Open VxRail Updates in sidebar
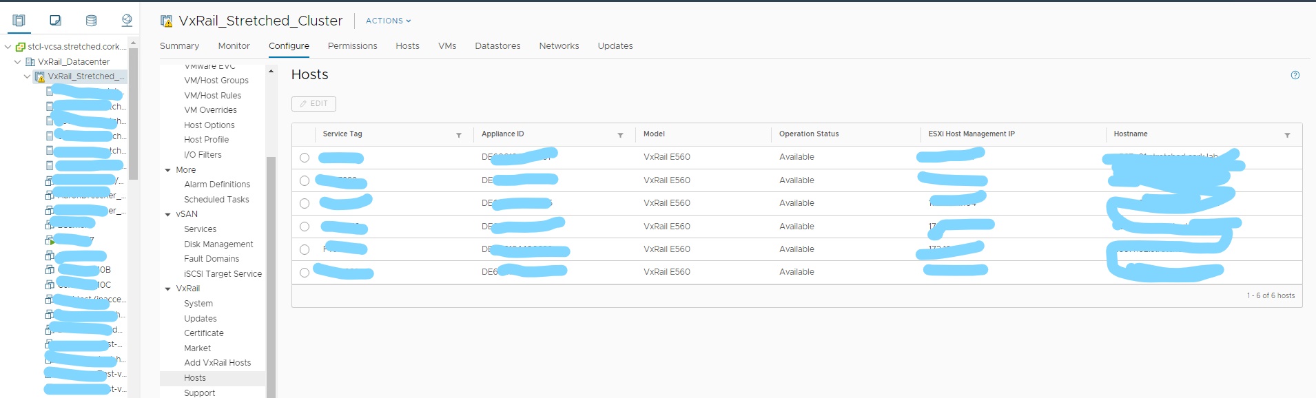The image size is (1316, 398). coord(201,319)
